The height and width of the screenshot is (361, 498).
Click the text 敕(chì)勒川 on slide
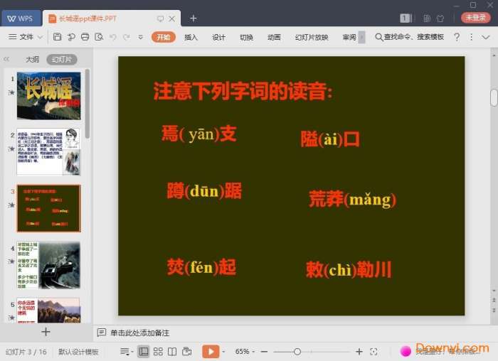tap(349, 269)
